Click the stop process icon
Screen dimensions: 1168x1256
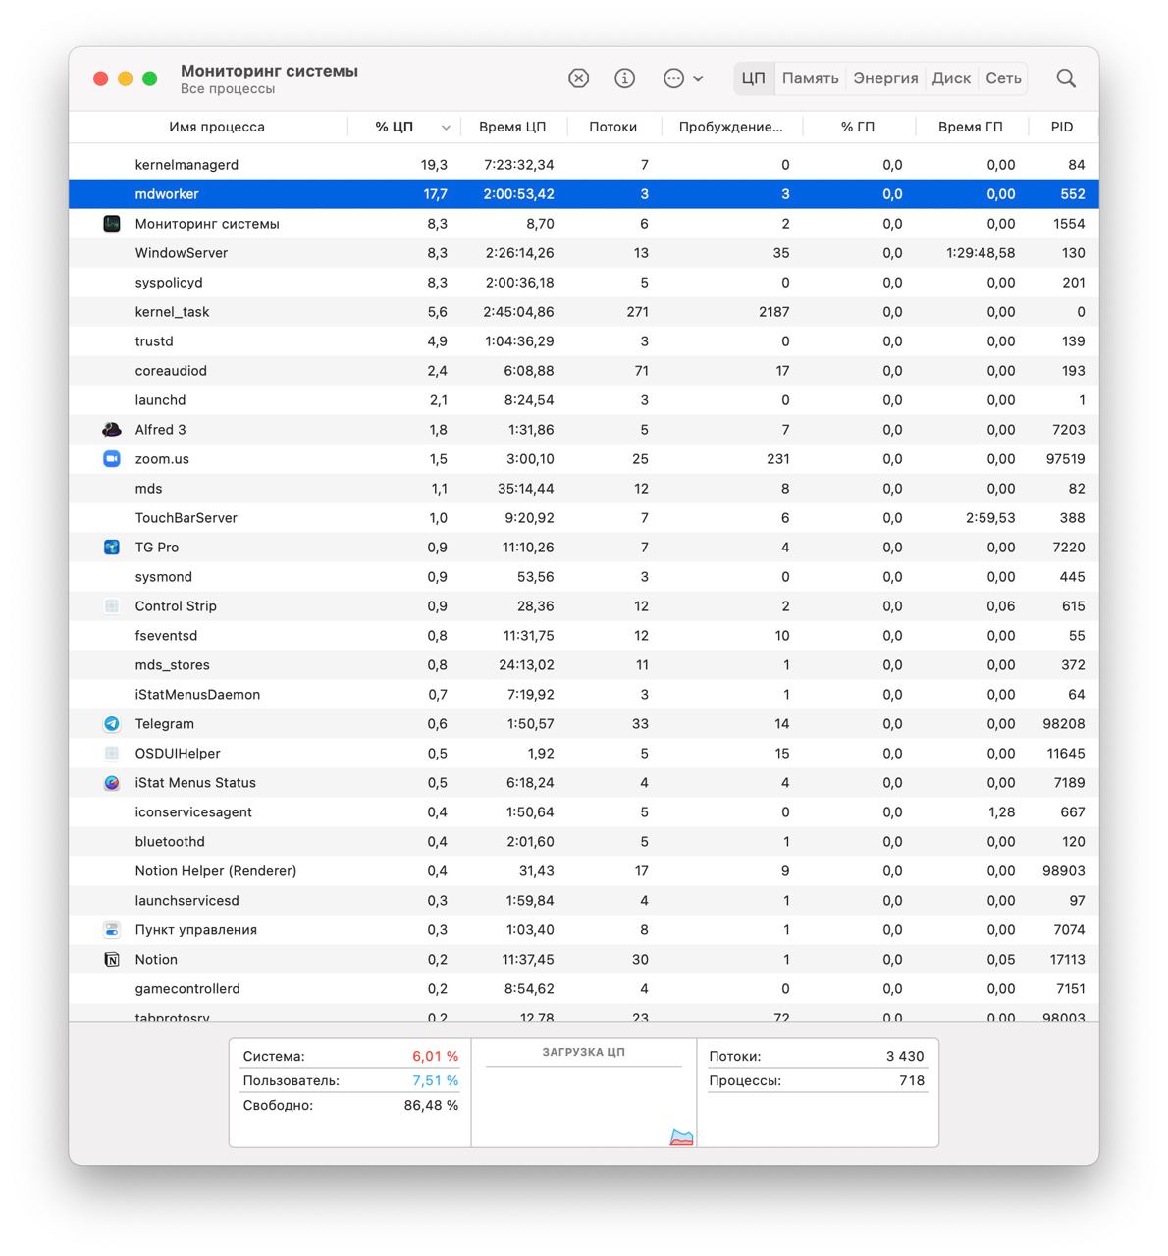point(579,78)
